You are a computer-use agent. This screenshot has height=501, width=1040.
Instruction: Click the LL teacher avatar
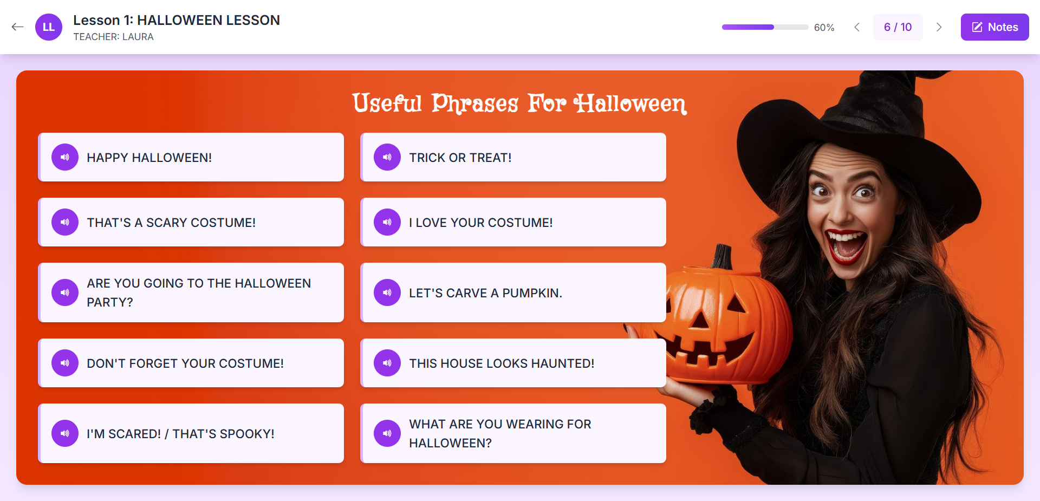49,27
